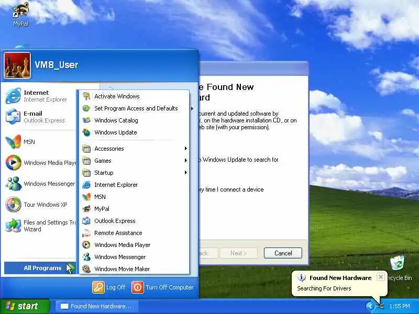Close the Found New Hardware balloon tip
Image resolution: width=419 pixels, height=314 pixels.
coord(381,277)
